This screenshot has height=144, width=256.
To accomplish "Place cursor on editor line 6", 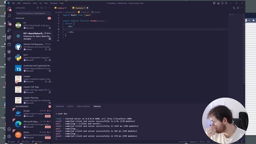I will coord(145,29).
